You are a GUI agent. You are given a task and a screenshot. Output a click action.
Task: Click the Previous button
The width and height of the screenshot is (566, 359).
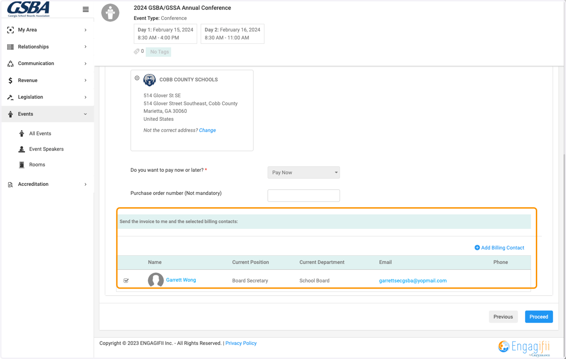[x=503, y=317]
